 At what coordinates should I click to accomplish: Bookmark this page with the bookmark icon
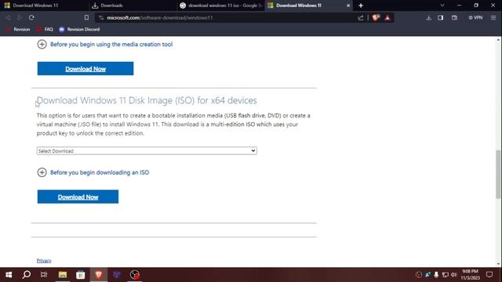[86, 17]
